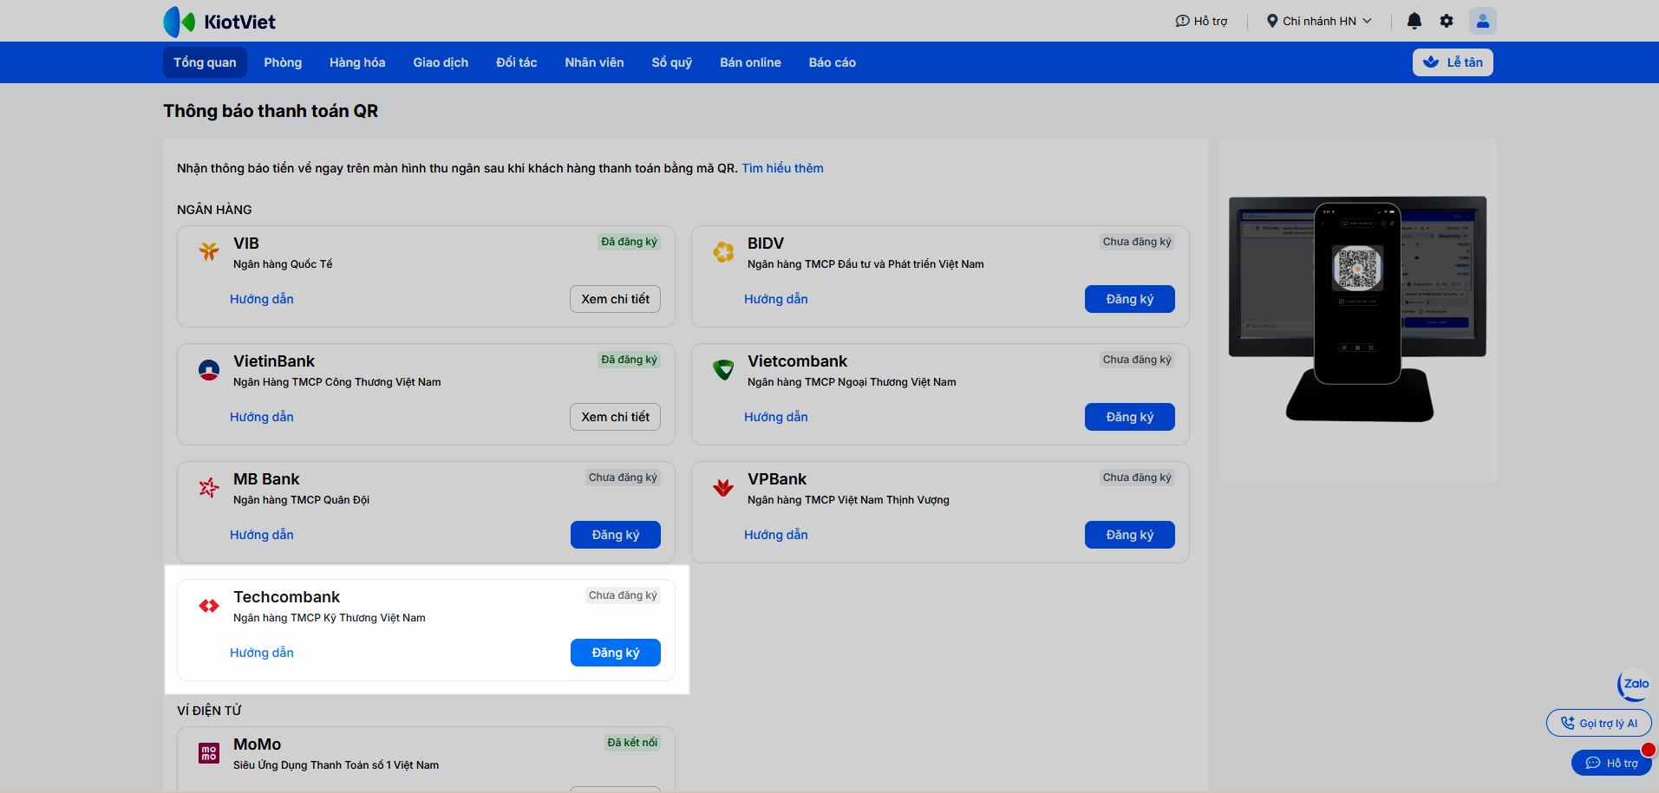
Task: View details for VIB bank
Action: coord(616,299)
